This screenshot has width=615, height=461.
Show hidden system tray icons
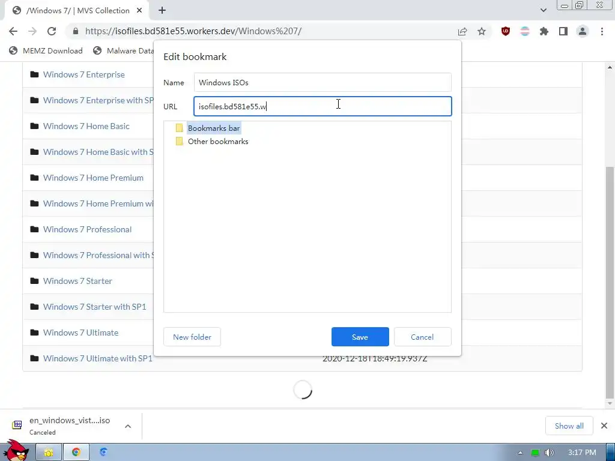pyautogui.click(x=520, y=453)
